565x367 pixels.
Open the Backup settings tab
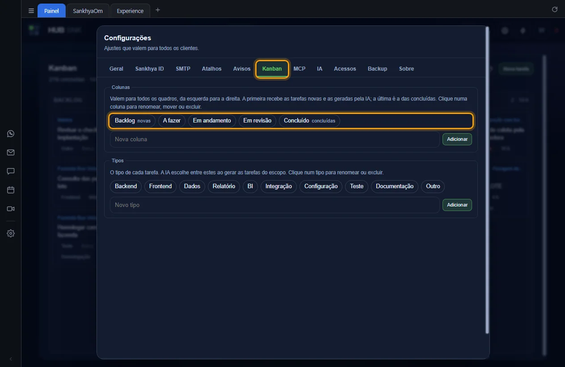(378, 69)
